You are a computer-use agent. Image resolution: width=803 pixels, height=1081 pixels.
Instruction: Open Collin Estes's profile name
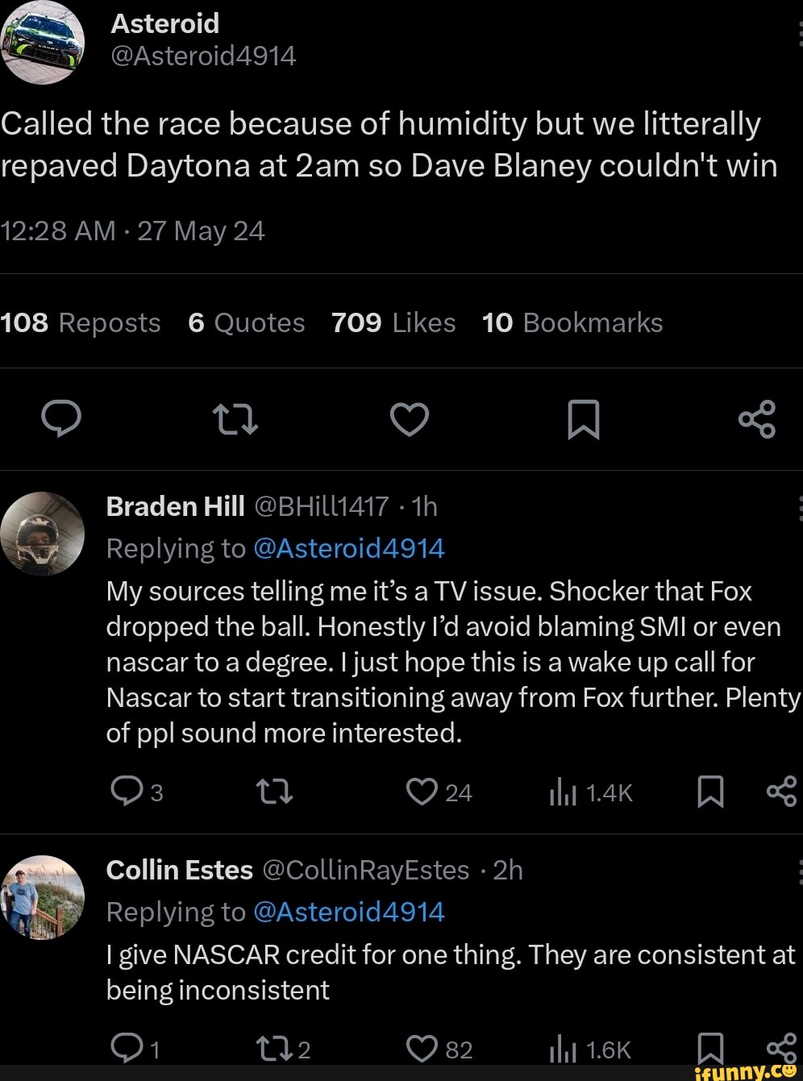pyautogui.click(x=180, y=870)
